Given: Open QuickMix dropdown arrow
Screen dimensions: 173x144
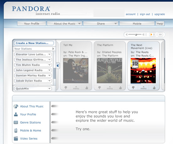Looking at the screenshot, I should (49, 88).
